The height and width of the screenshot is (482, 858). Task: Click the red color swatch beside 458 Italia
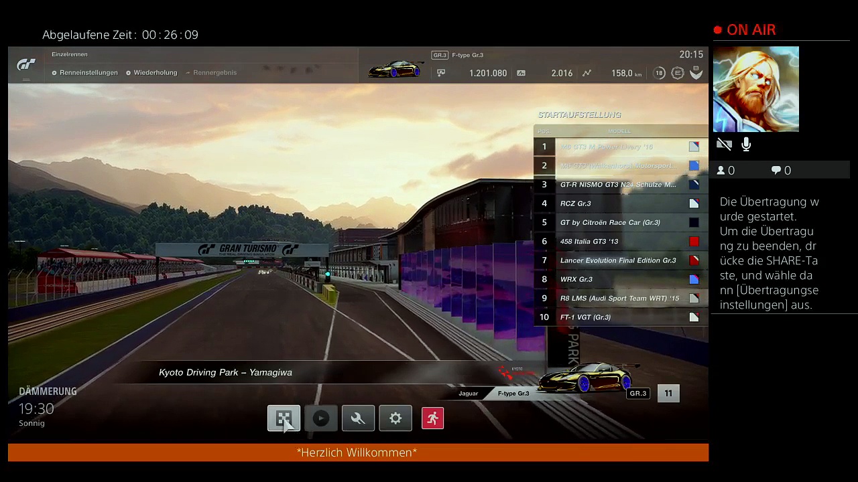(x=694, y=242)
